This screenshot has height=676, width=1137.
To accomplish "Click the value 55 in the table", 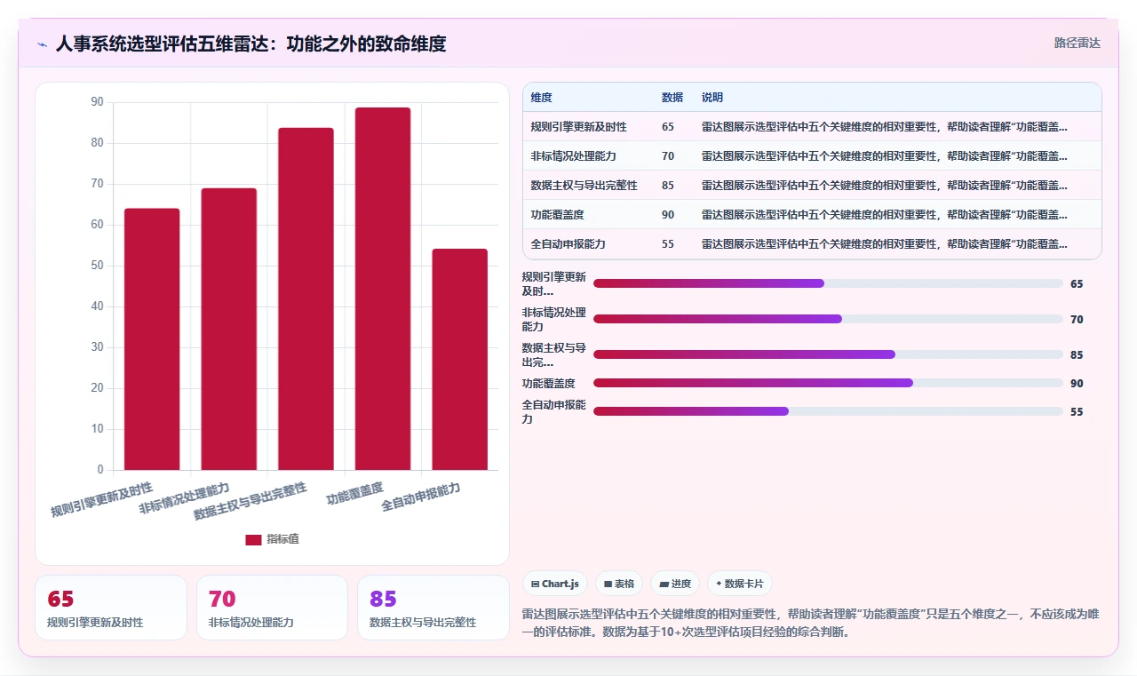I will pos(668,244).
